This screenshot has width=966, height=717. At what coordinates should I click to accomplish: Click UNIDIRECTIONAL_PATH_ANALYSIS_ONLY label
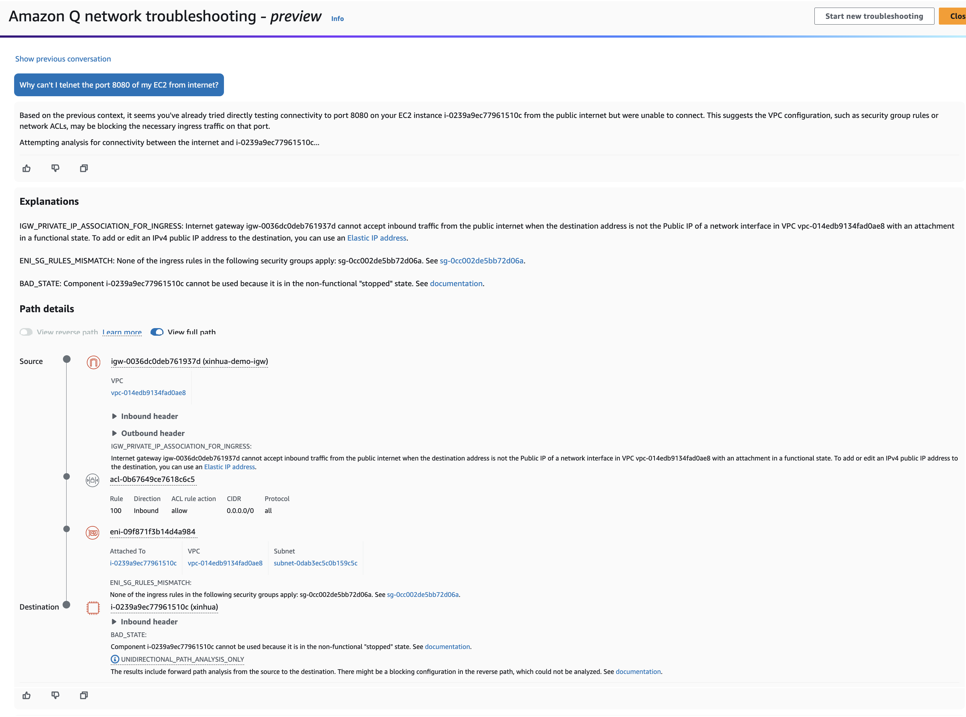click(182, 659)
